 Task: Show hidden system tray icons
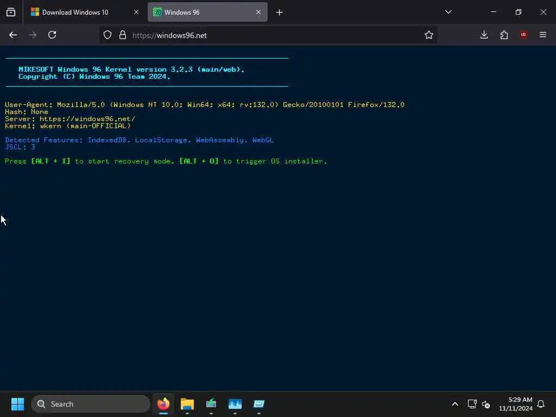coord(455,404)
